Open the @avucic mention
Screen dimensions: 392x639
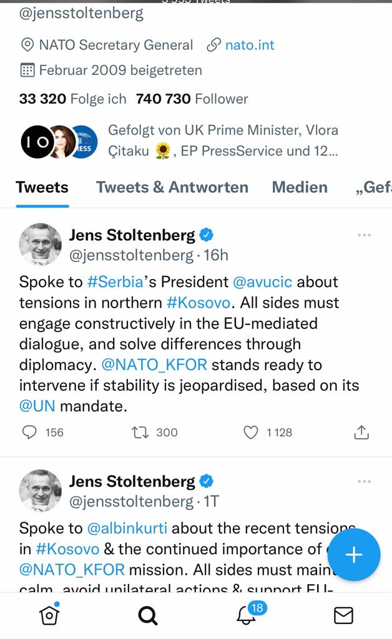(262, 282)
